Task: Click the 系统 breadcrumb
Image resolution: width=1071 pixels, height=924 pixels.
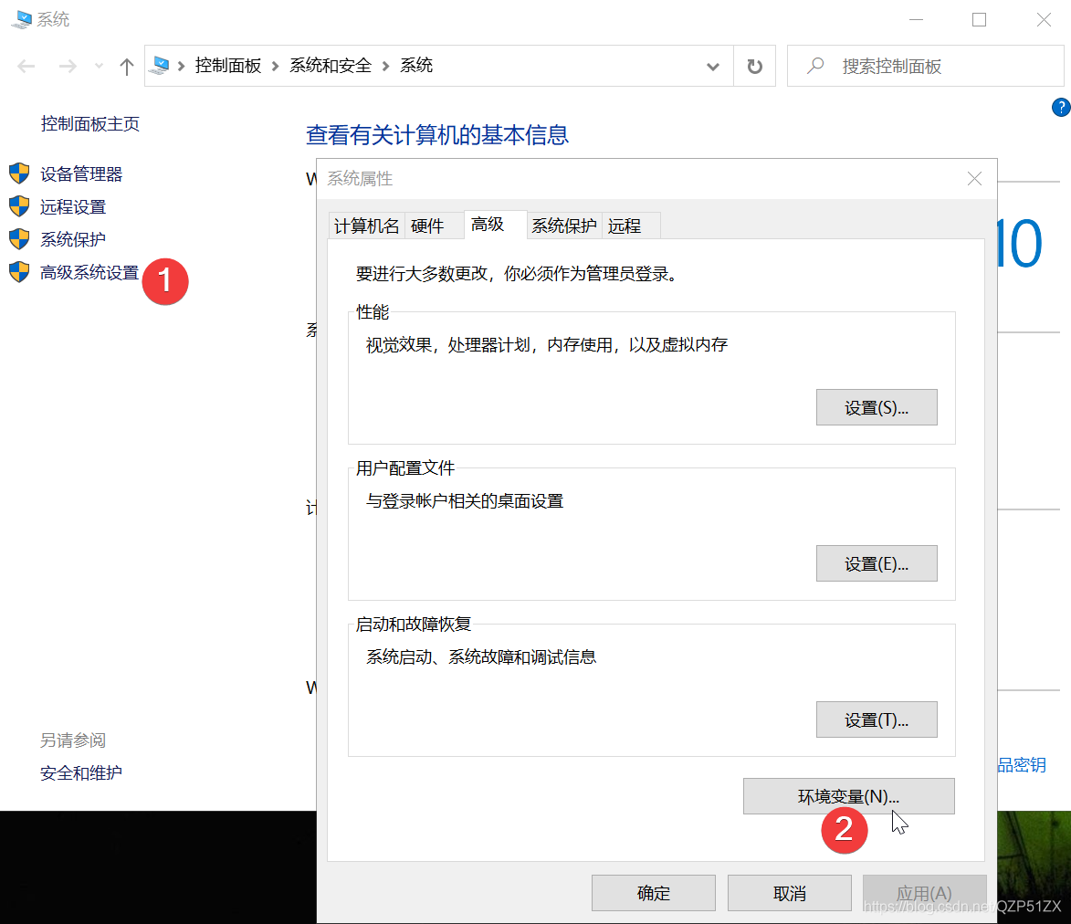Action: pyautogui.click(x=416, y=66)
